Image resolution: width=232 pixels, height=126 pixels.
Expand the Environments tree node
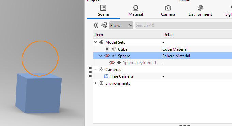tap(96, 83)
